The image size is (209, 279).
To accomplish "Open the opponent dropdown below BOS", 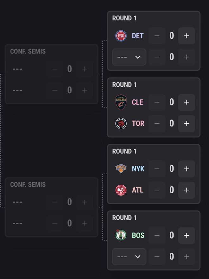I will pos(129,257).
